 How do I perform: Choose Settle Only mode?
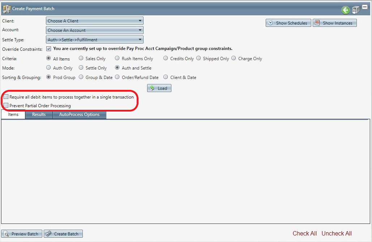click(81, 68)
